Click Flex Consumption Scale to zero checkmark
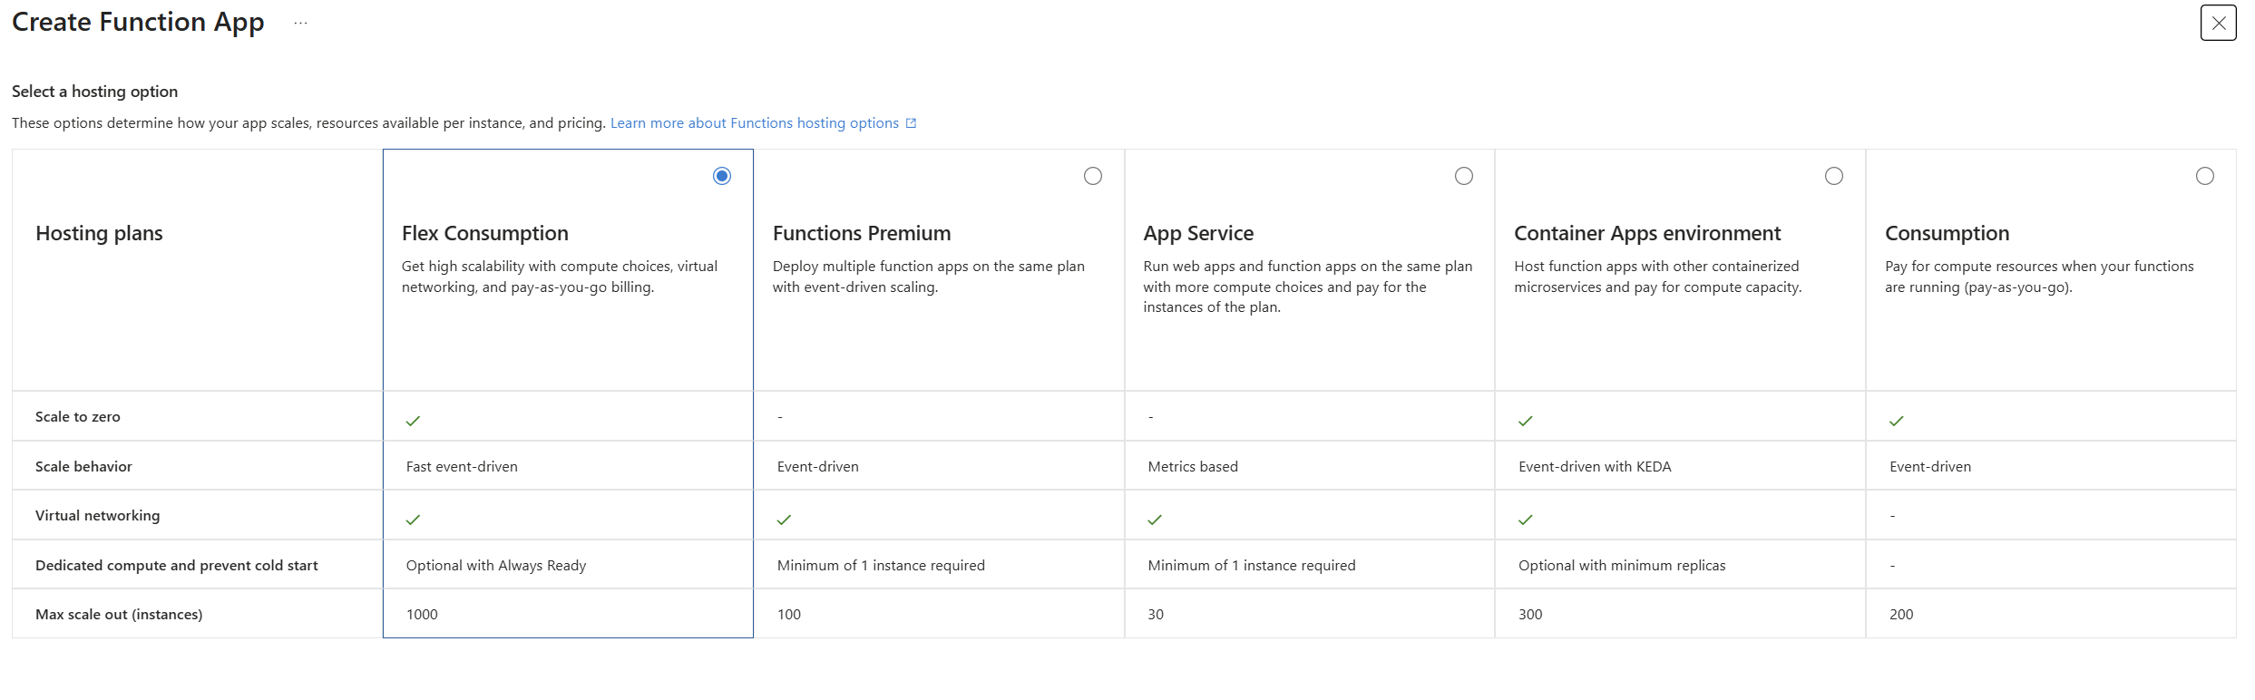Viewport: 2255px width, 700px height. pos(414,421)
